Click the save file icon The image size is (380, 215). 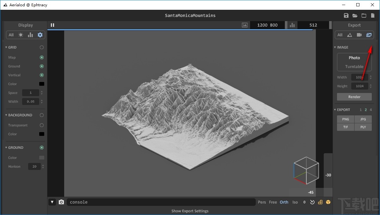pos(346,16)
